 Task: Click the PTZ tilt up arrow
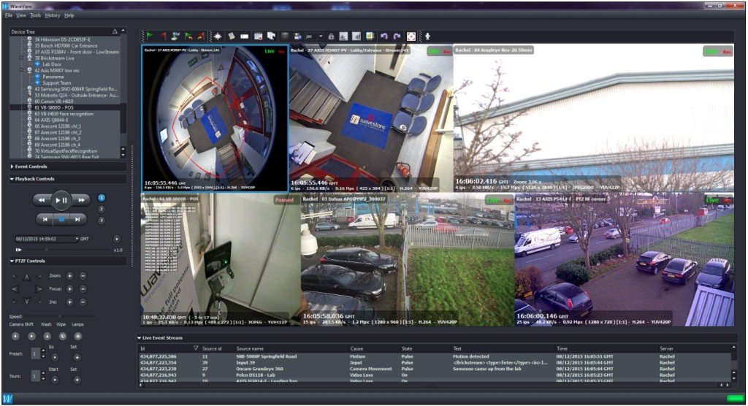point(27,277)
